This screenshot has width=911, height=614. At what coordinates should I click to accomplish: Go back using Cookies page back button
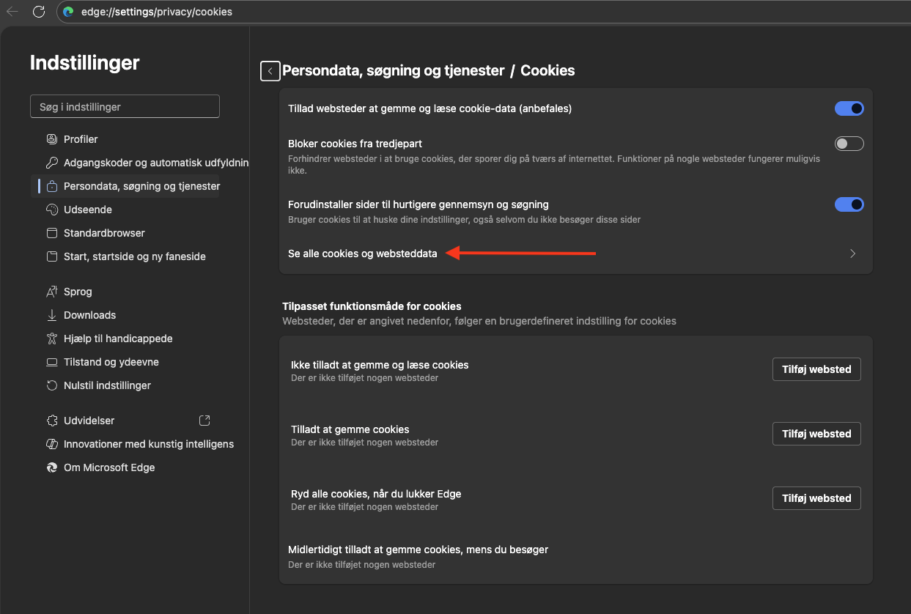(x=270, y=71)
